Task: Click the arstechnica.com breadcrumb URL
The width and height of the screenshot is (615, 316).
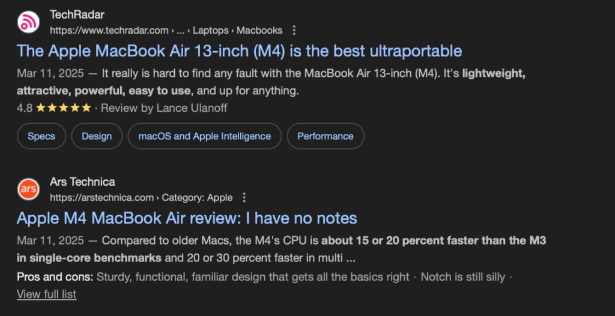Action: point(102,198)
